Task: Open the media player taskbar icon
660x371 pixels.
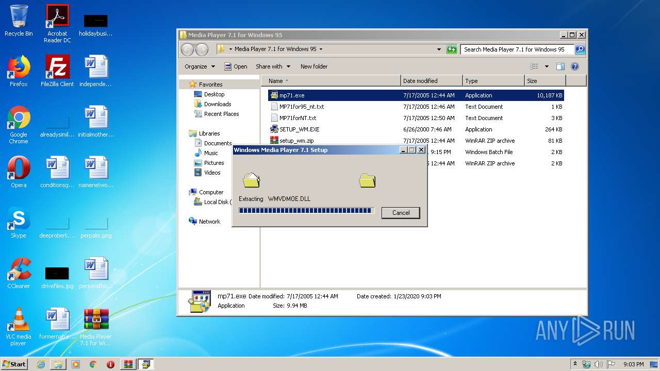Action: (76, 364)
